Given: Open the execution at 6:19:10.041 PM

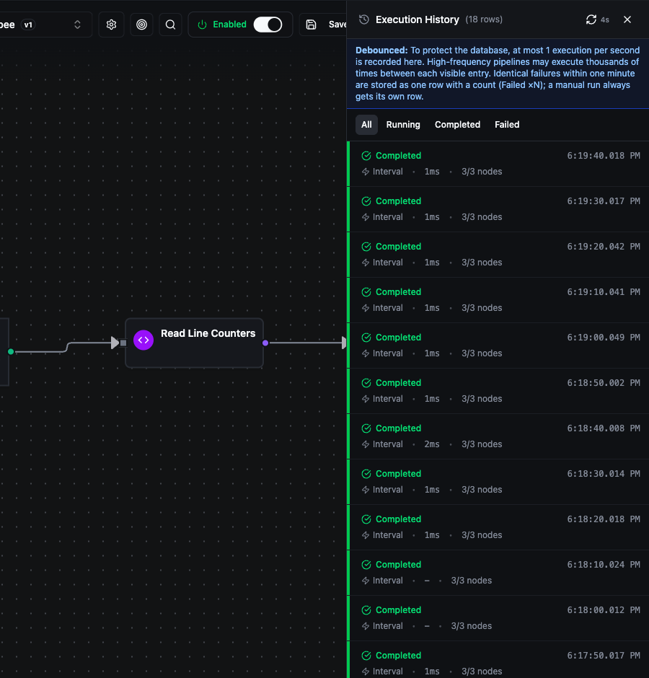Looking at the screenshot, I should click(x=499, y=299).
